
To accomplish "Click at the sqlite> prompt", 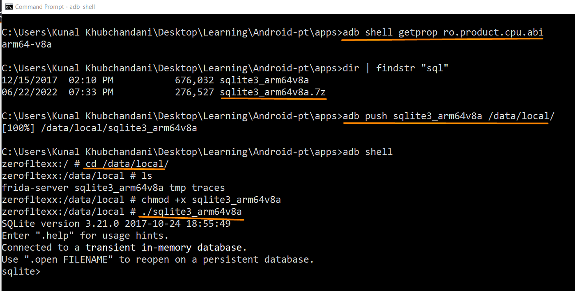I will click(x=21, y=271).
